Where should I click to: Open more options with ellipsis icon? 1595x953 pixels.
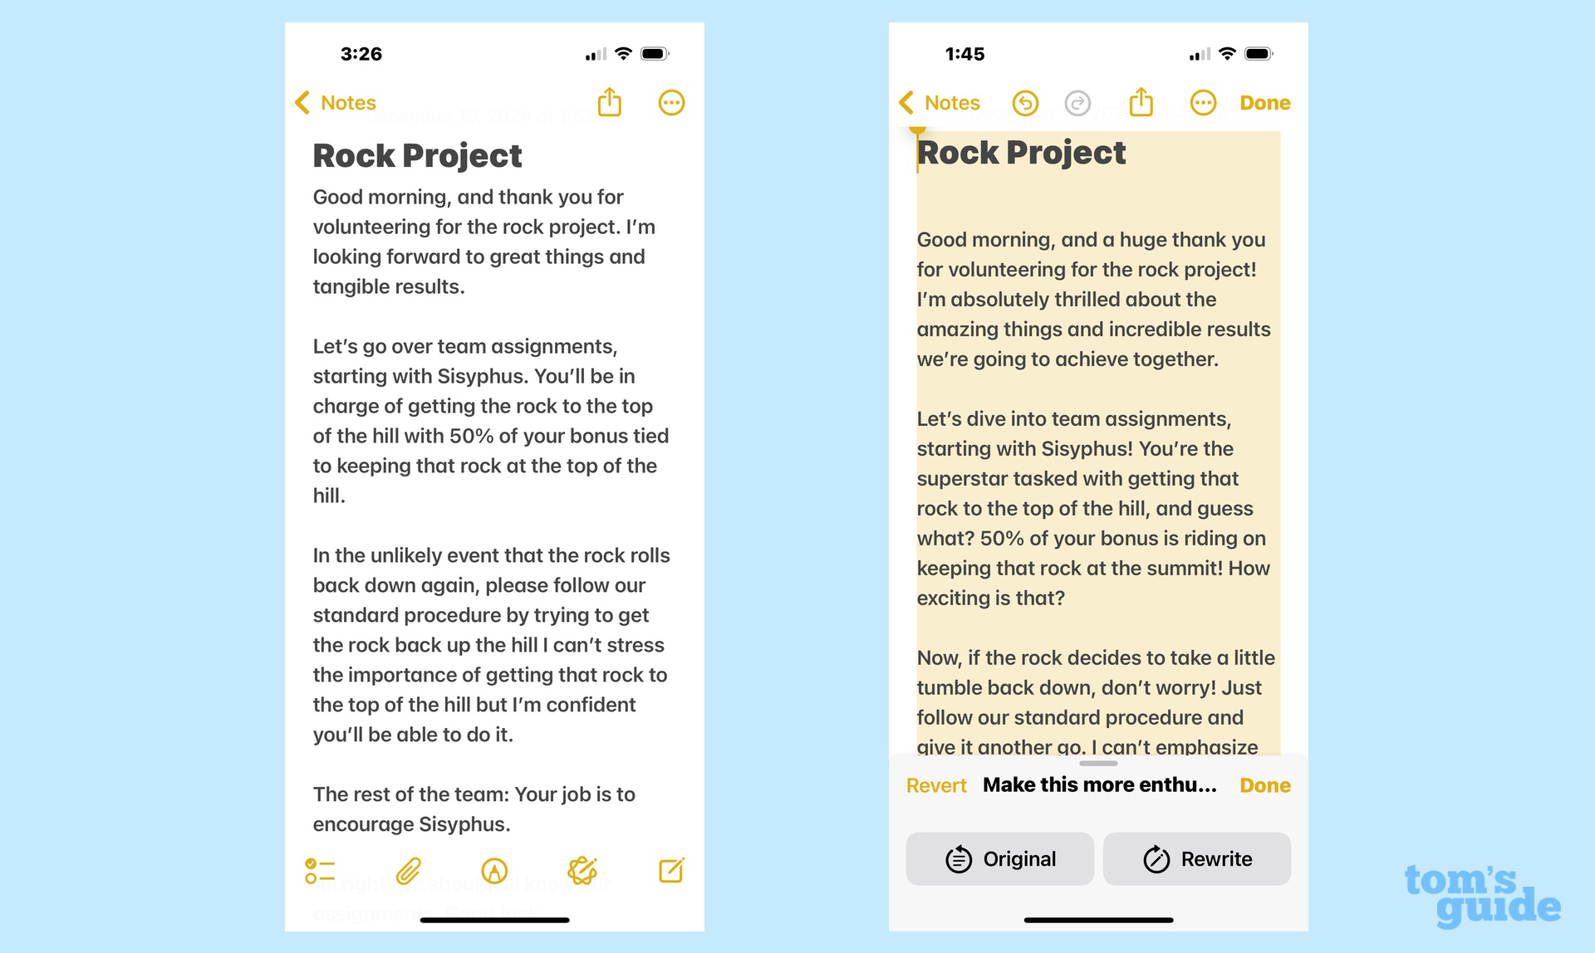[x=671, y=102]
